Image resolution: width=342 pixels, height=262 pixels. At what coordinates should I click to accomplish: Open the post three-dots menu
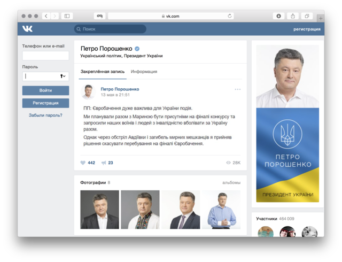(237, 89)
